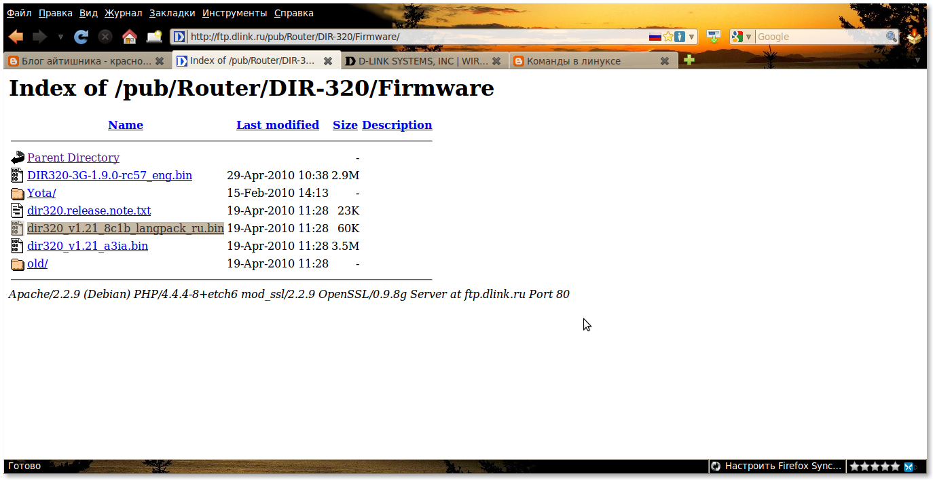Go back with the orange Back arrow
The image size is (933, 480).
click(16, 37)
